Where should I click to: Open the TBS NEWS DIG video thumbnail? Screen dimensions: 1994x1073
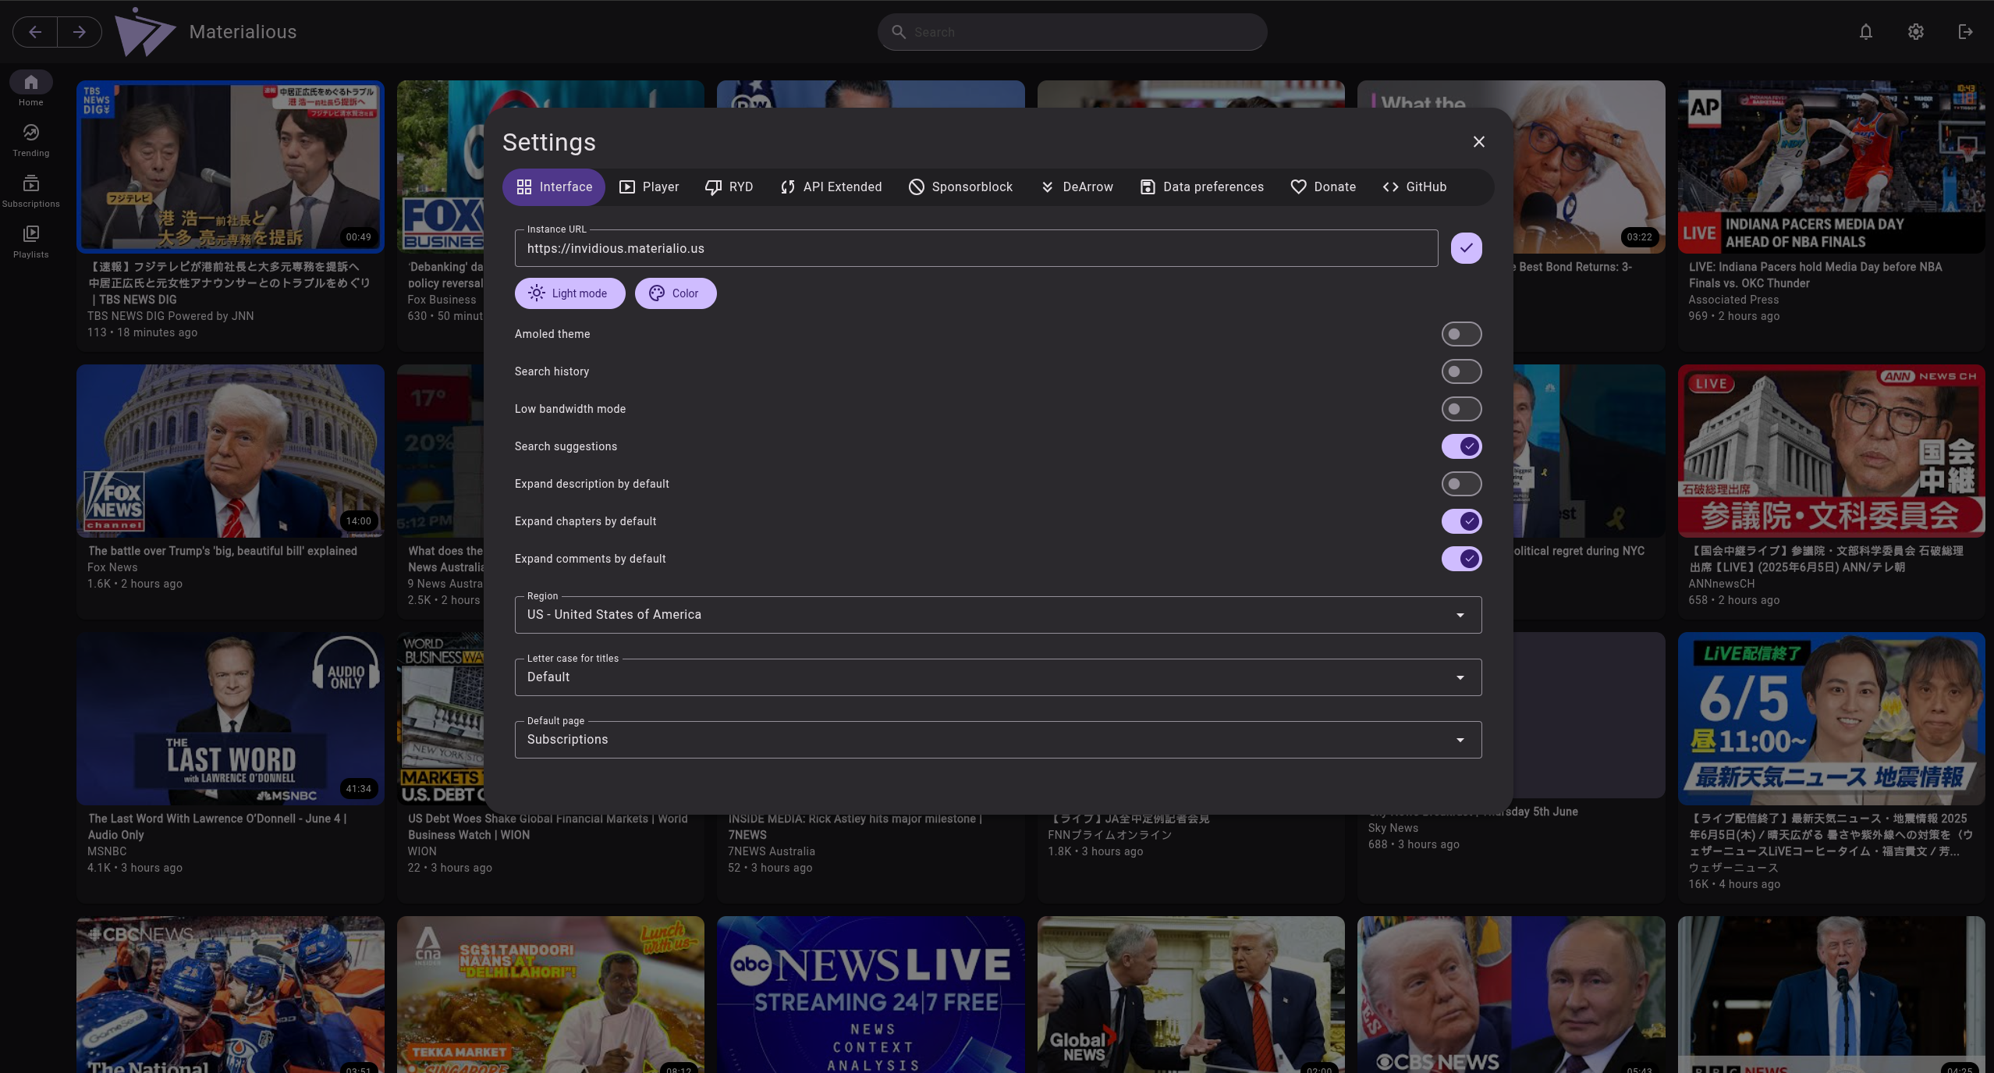(230, 167)
